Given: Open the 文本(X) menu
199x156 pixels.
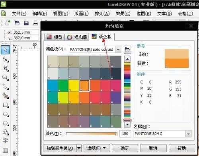Looking at the screenshot, I should click(164, 13).
